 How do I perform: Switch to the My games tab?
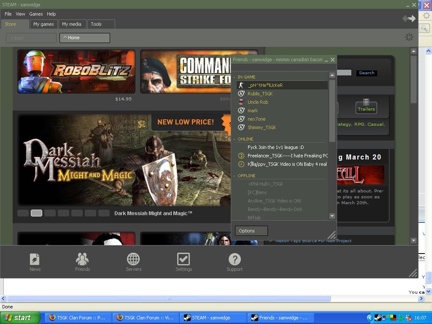pyautogui.click(x=43, y=24)
